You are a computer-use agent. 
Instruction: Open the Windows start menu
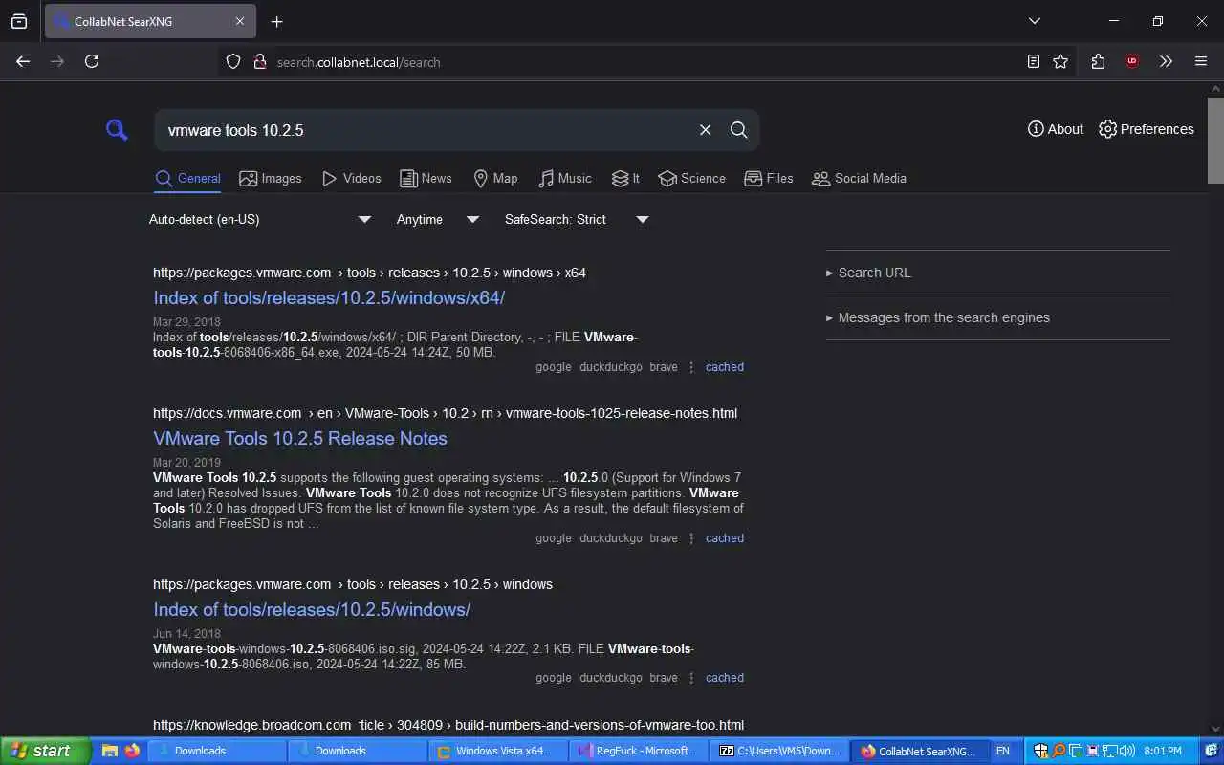click(45, 751)
